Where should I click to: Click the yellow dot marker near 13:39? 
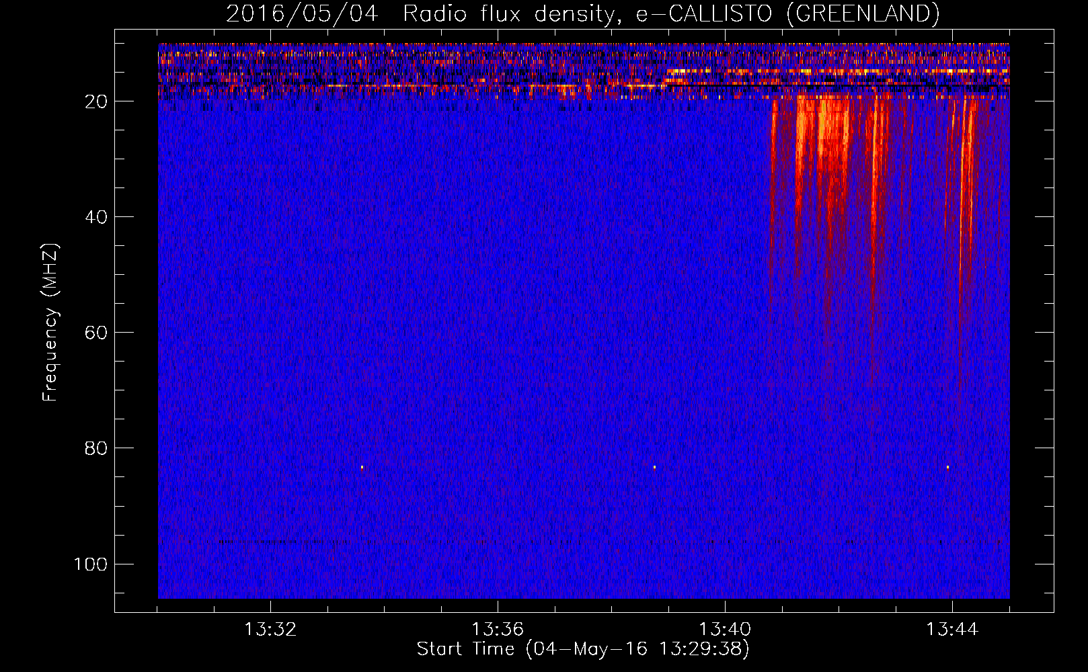[654, 467]
